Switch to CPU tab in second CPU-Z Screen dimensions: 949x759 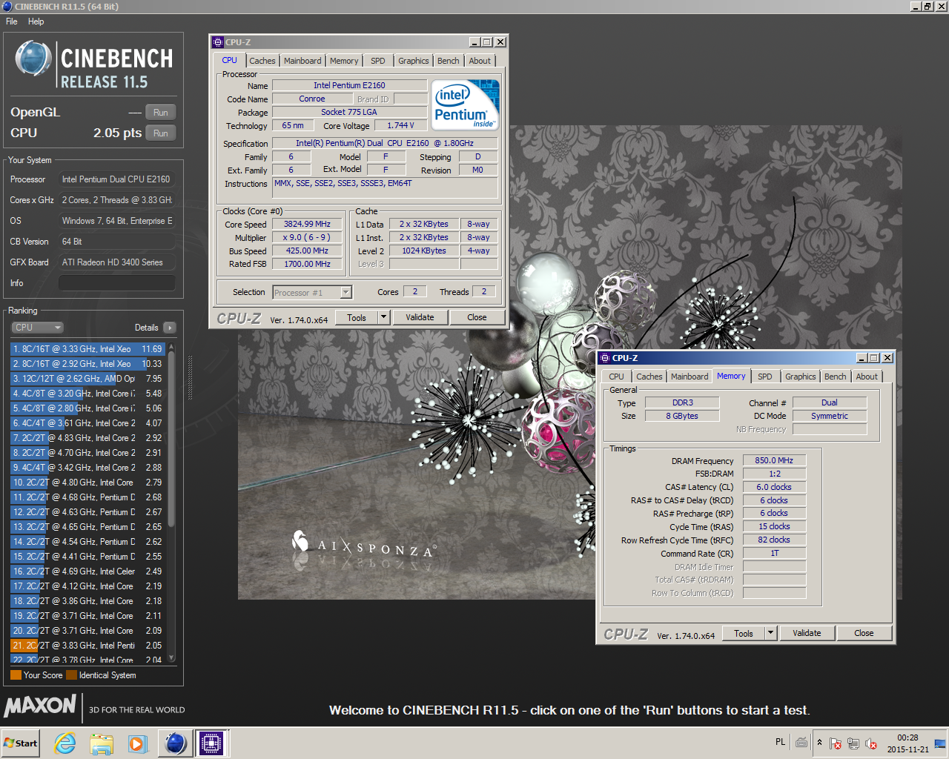pyautogui.click(x=617, y=377)
